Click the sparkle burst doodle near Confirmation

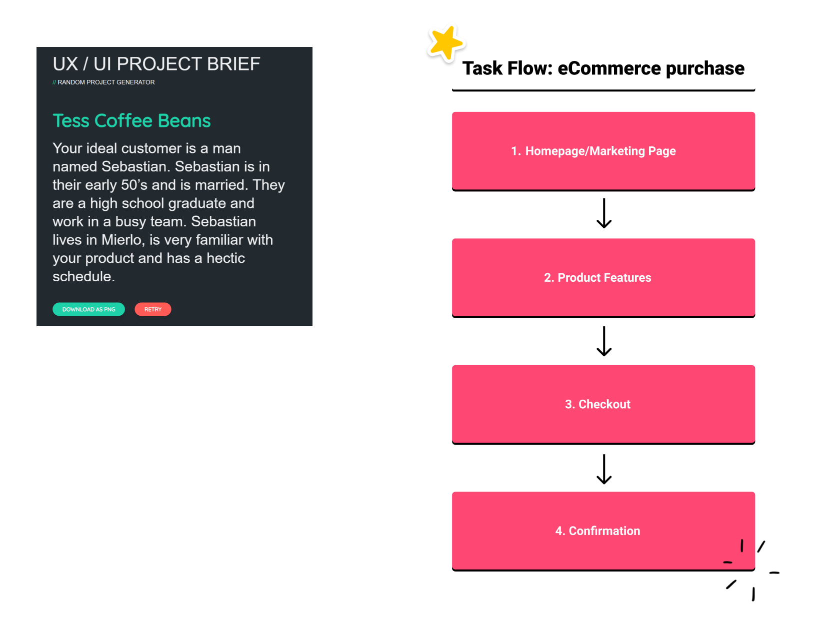pyautogui.click(x=751, y=570)
